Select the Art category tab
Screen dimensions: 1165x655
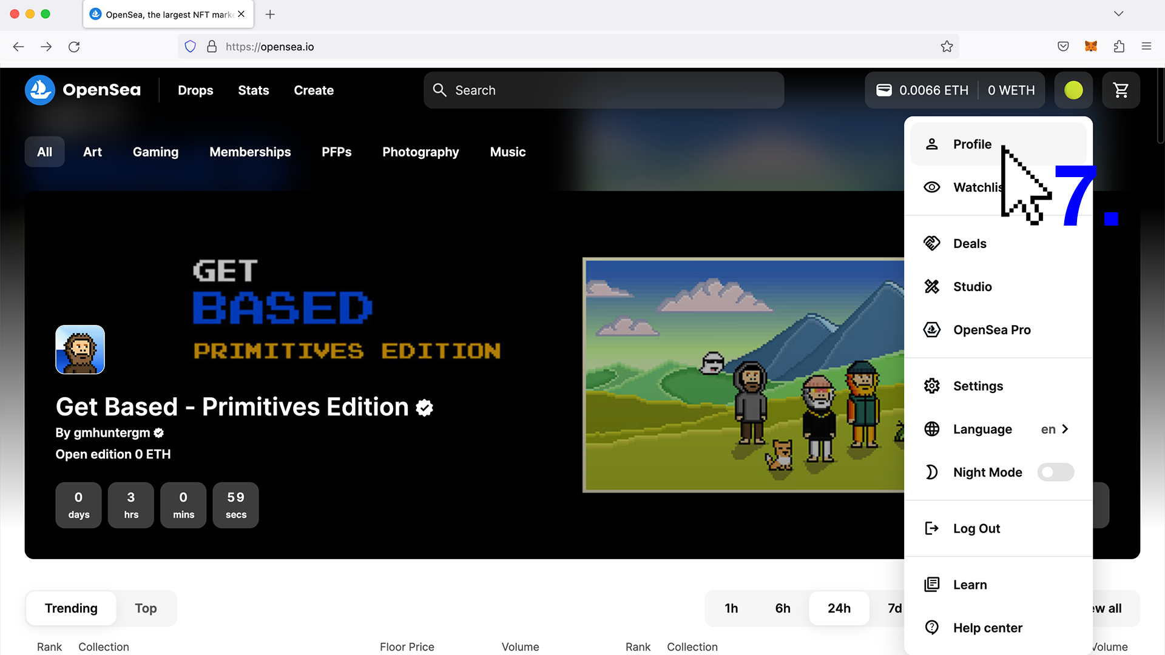tap(92, 152)
